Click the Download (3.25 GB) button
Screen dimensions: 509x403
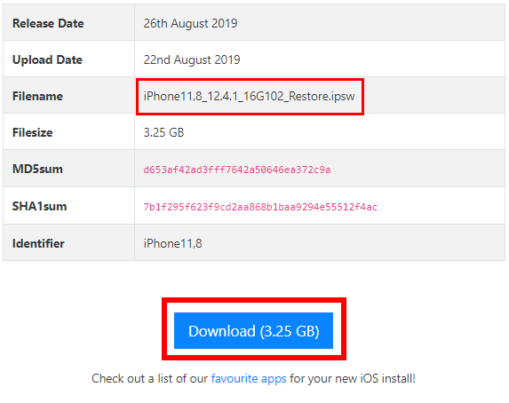point(253,330)
